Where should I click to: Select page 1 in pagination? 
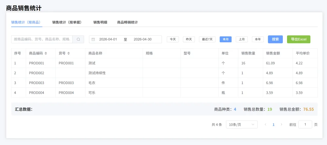pyautogui.click(x=273, y=125)
